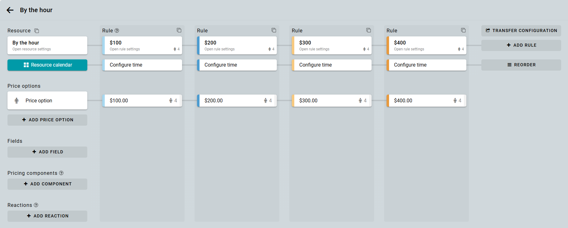Image resolution: width=568 pixels, height=228 pixels.
Task: Duplicate the $200 rule via copy icon
Action: [x=274, y=30]
